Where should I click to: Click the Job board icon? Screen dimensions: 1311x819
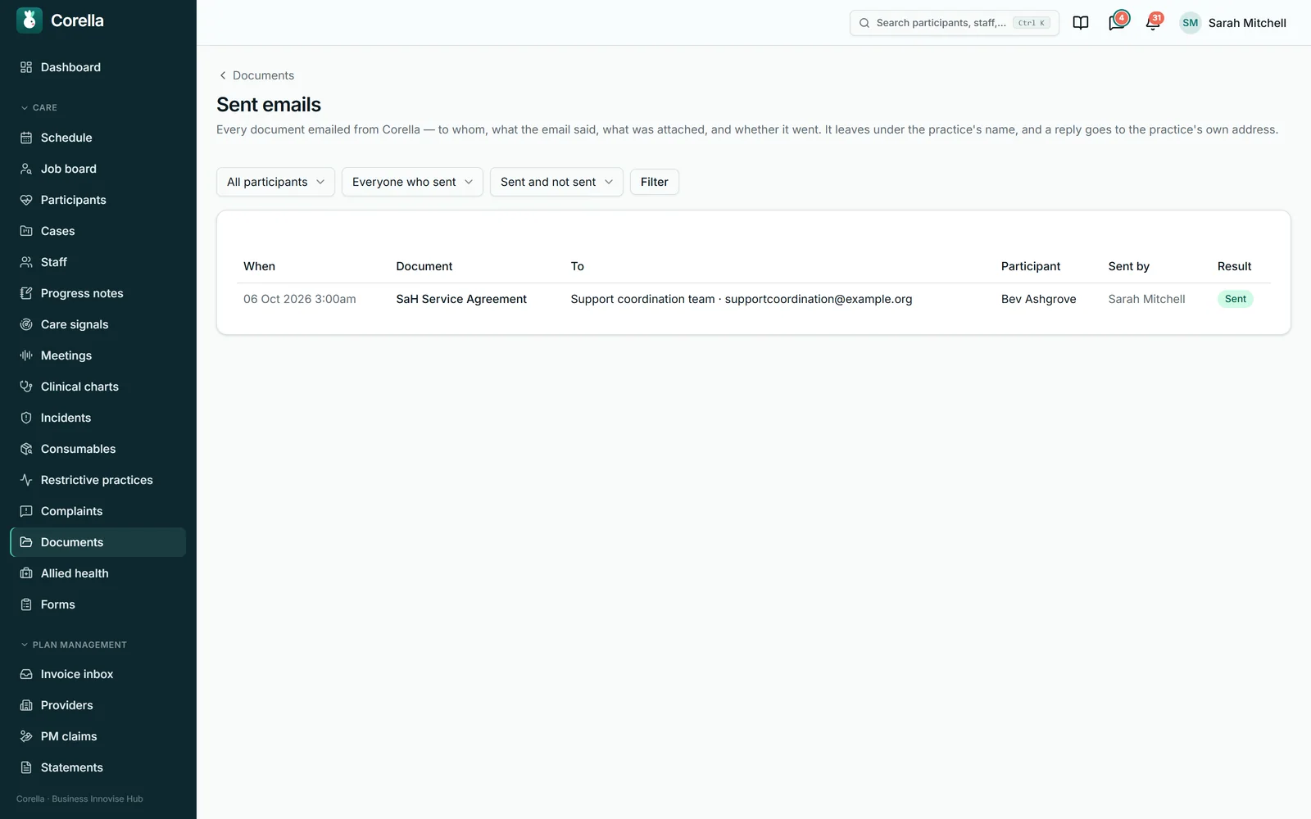(26, 169)
